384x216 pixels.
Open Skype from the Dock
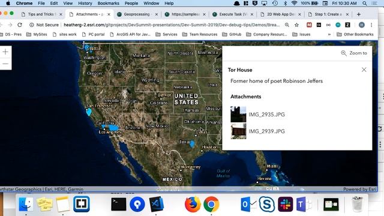(266, 204)
